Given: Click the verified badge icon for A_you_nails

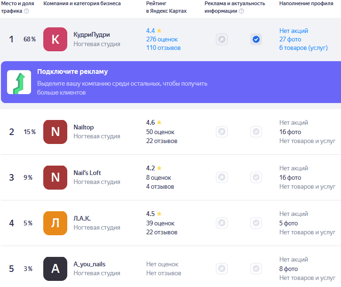Looking at the screenshot, I should pos(256,269).
